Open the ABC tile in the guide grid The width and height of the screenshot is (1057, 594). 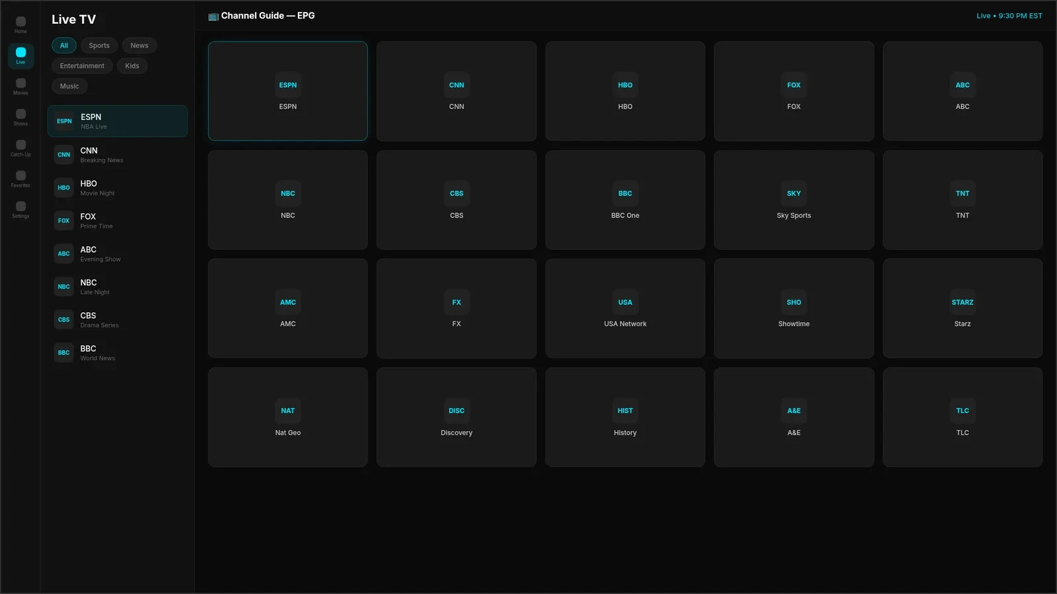coord(963,91)
